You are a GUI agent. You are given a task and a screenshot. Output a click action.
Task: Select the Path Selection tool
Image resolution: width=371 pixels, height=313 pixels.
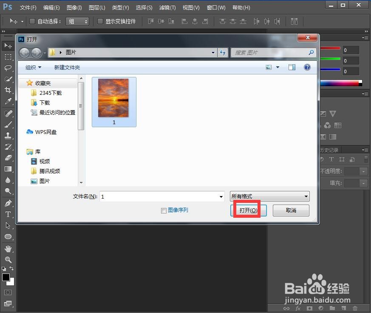point(8,225)
